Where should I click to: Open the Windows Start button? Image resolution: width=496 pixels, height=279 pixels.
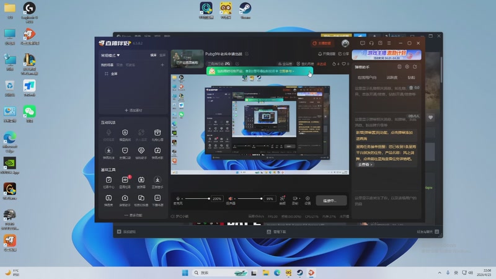coord(185,273)
